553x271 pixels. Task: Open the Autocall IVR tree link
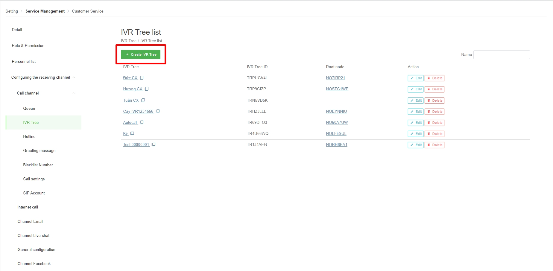point(130,122)
